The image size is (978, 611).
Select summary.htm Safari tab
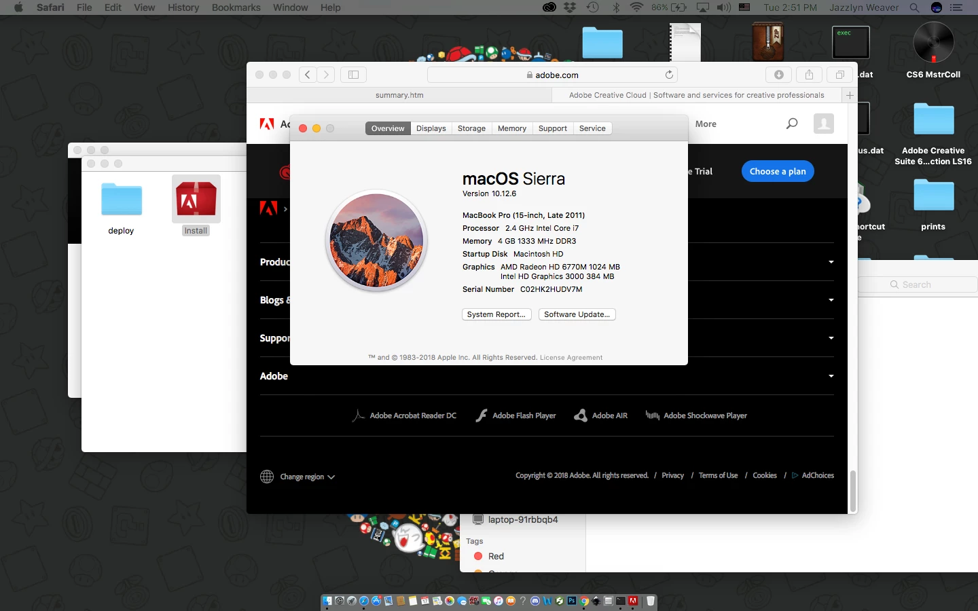tap(399, 95)
